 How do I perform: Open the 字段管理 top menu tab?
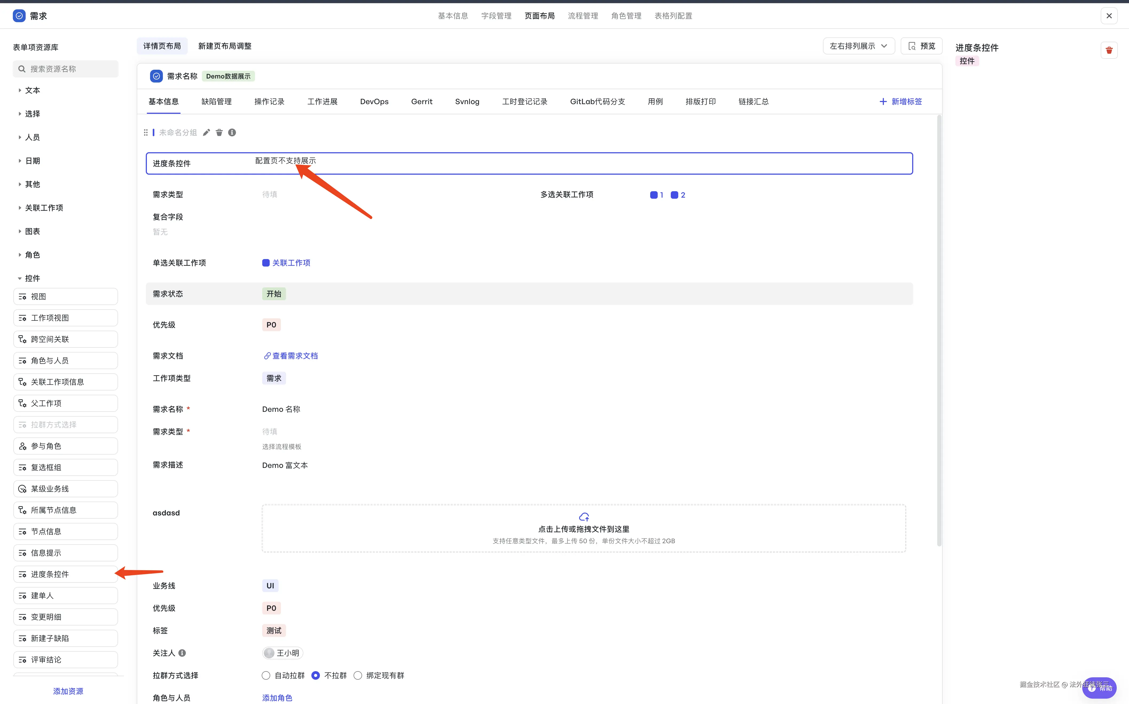pyautogui.click(x=496, y=16)
